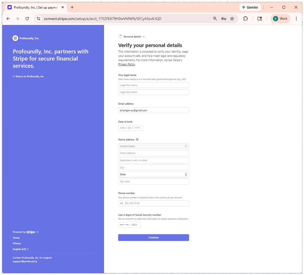Viewport: 304px width, 275px height.
Task: Open the United States country dropdown
Action: [x=153, y=146]
